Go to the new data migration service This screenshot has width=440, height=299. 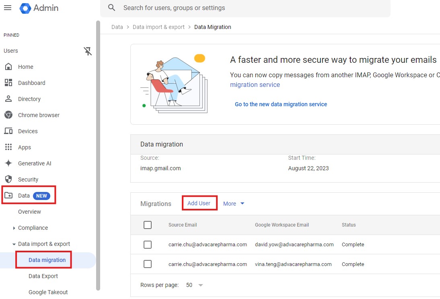click(x=281, y=104)
